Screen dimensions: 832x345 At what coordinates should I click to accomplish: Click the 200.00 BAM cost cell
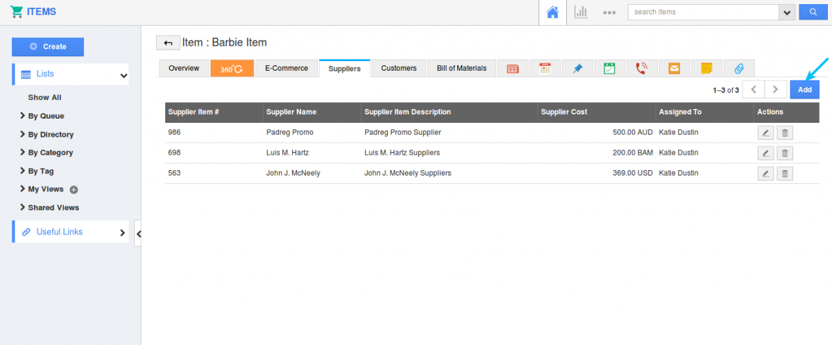point(632,153)
